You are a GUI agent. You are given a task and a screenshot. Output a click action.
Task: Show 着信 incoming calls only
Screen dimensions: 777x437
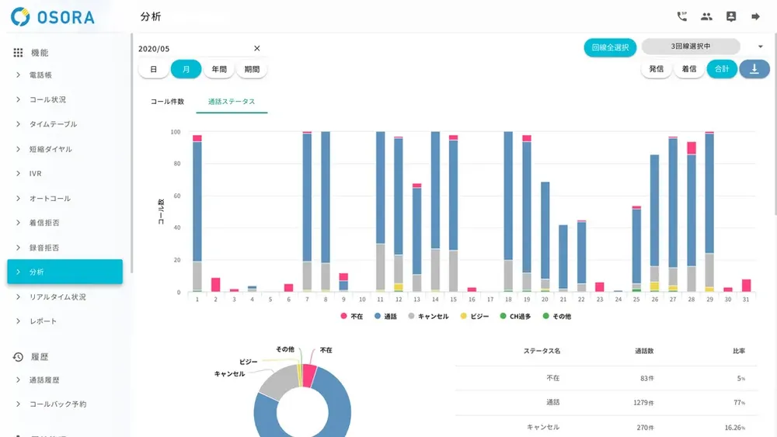pos(688,69)
